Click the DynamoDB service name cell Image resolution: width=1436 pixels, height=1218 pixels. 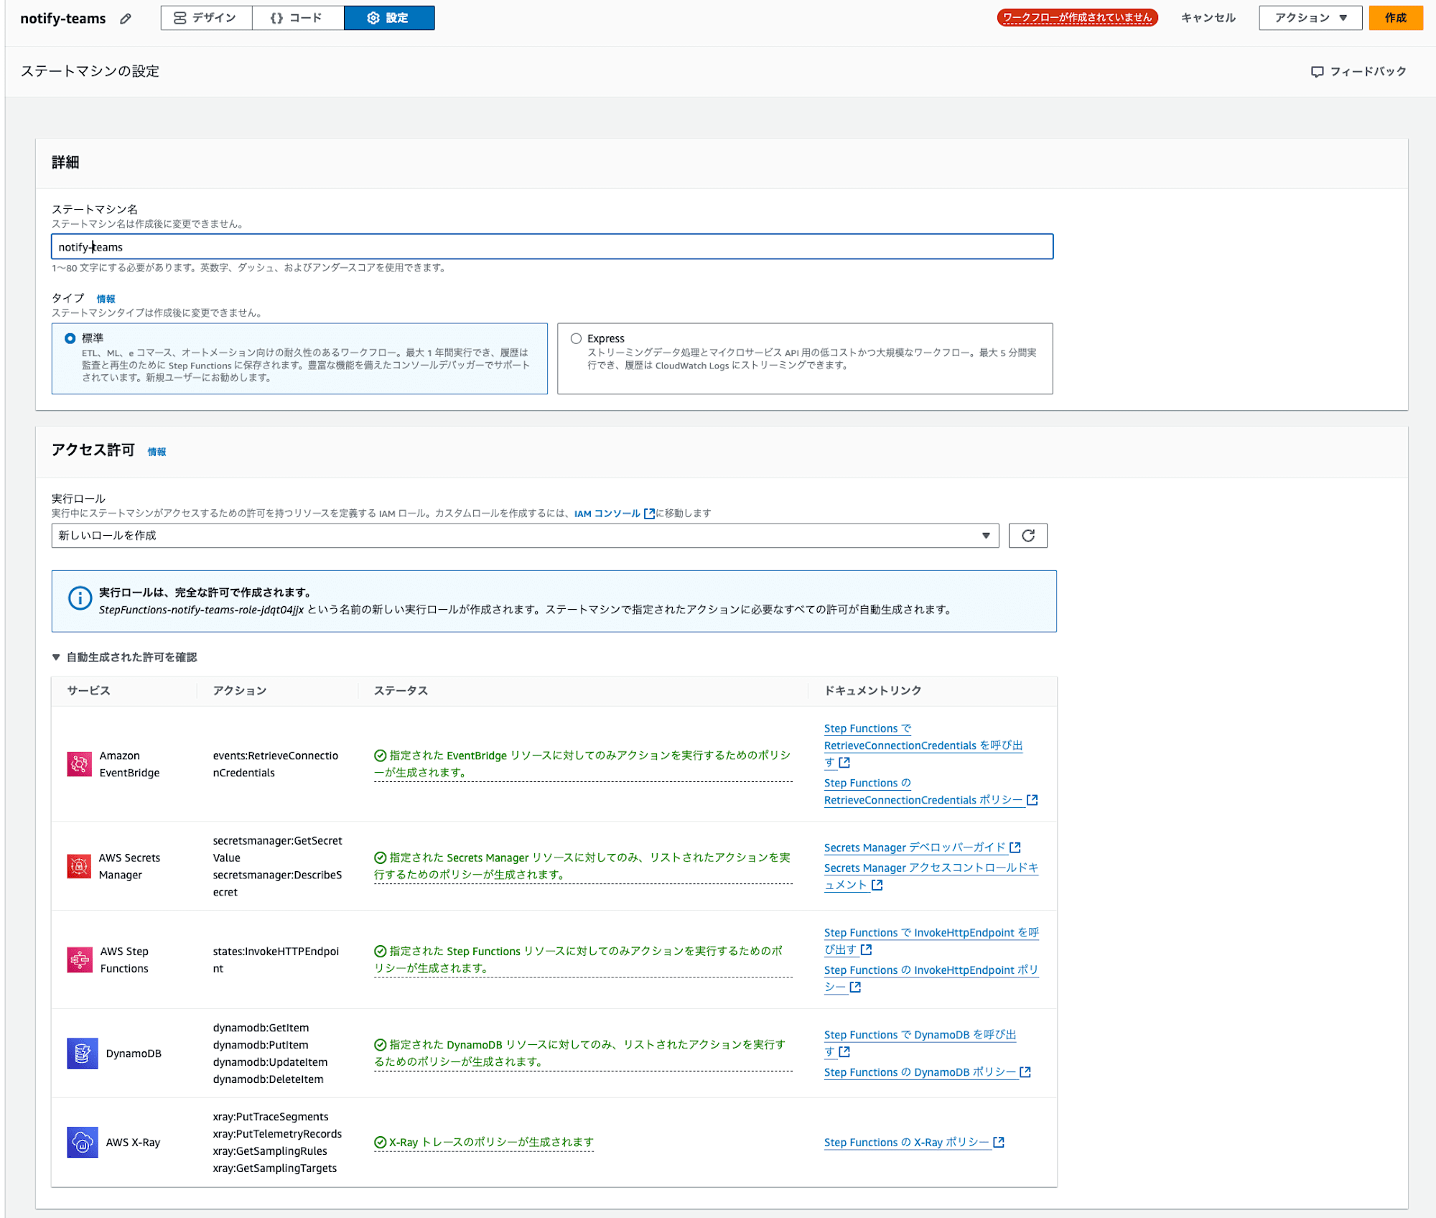pyautogui.click(x=134, y=1054)
